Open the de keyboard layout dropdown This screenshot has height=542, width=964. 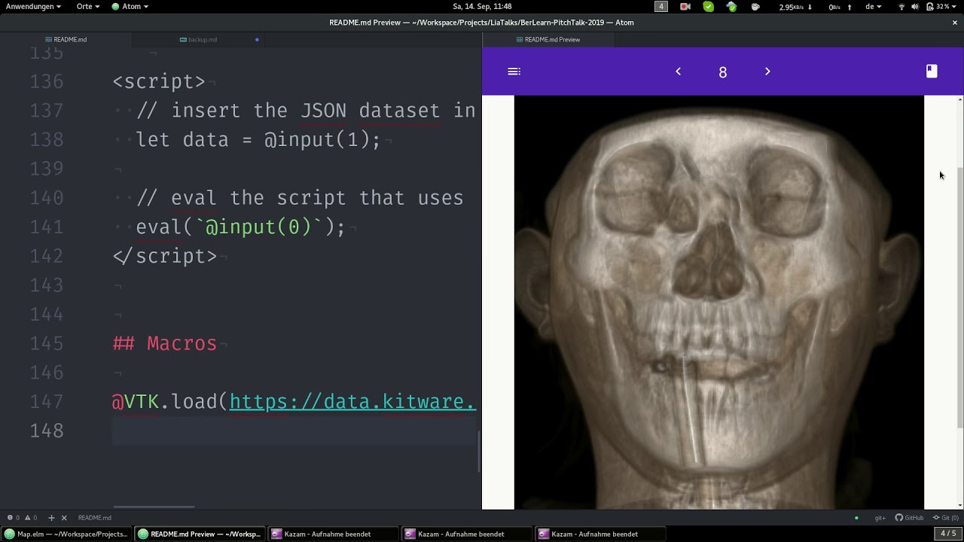(x=874, y=6)
